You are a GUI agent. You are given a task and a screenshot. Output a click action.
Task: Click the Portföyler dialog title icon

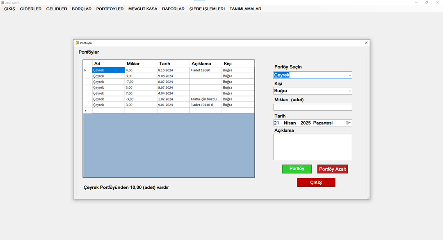pos(77,43)
